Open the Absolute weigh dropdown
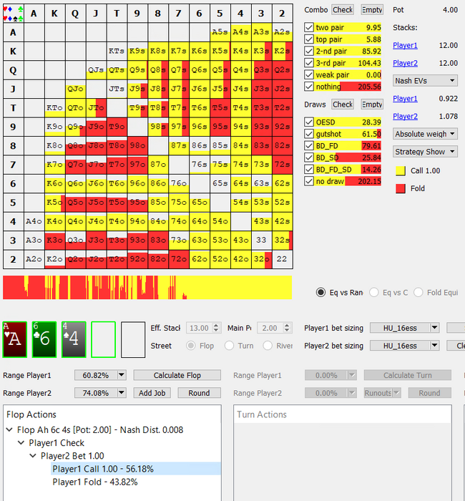465x501 pixels. pos(425,134)
